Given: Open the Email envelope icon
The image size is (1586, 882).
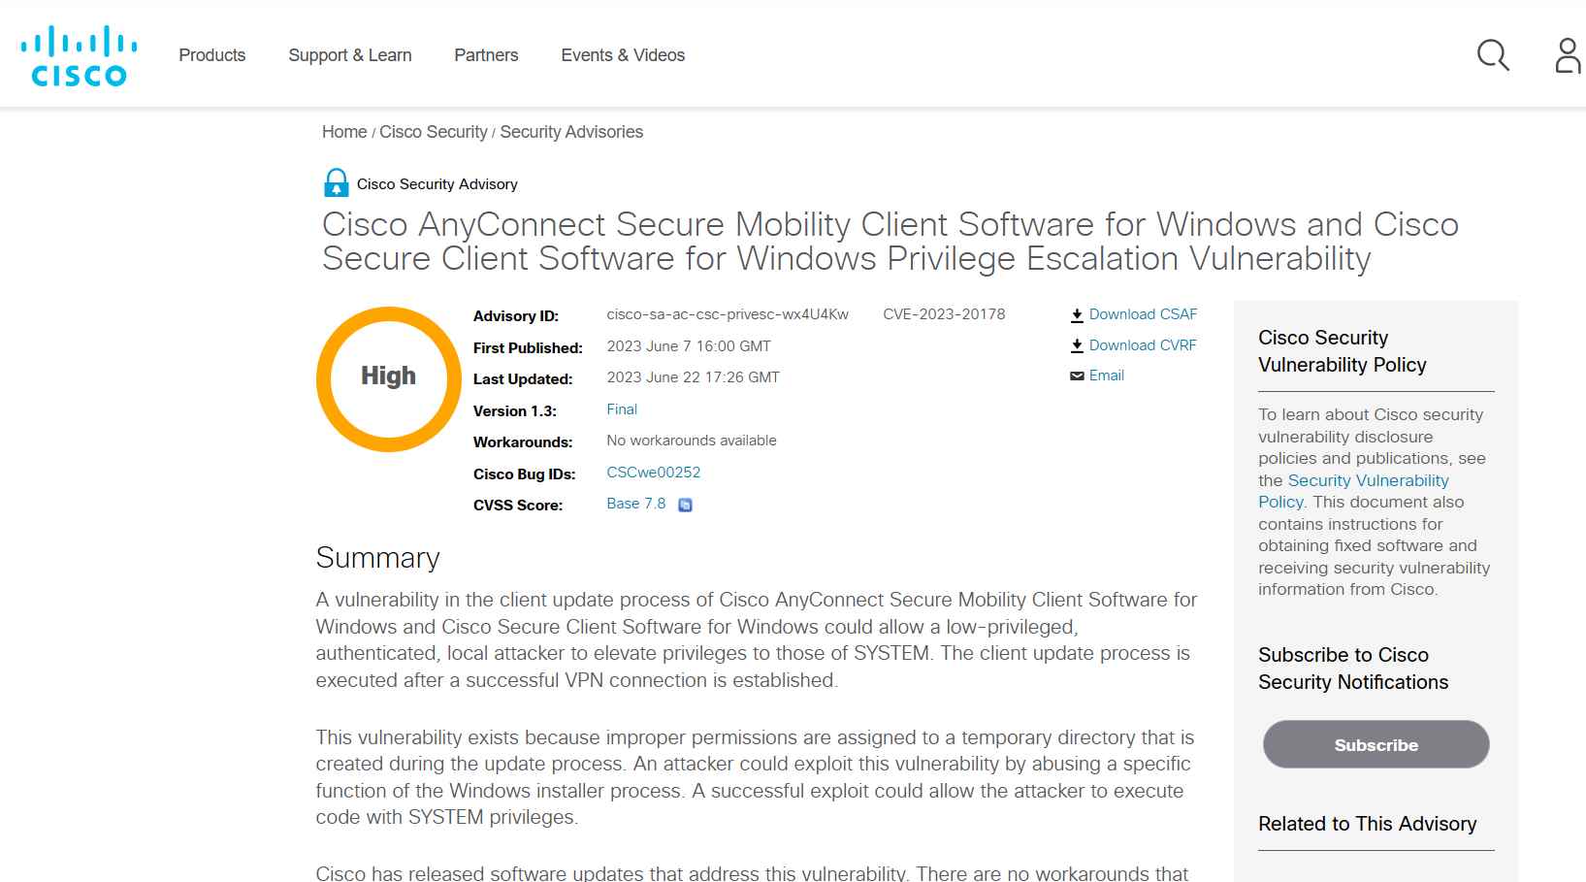Looking at the screenshot, I should pos(1075,376).
